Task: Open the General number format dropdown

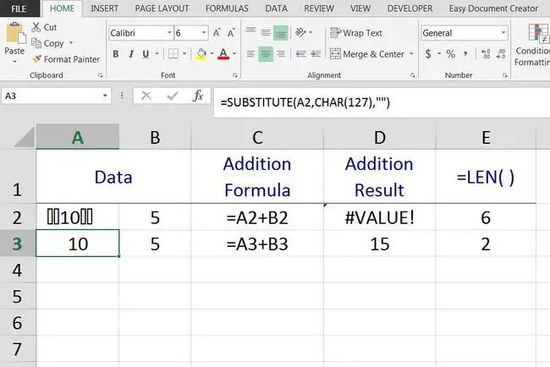Action: point(503,33)
